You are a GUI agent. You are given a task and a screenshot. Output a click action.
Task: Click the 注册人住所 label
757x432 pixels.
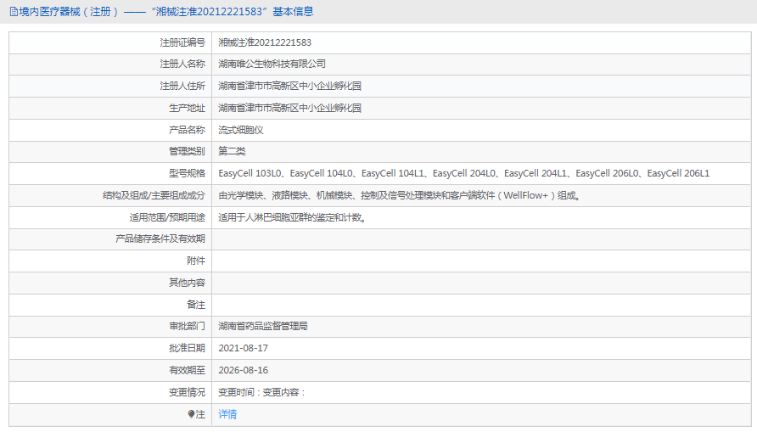click(182, 86)
